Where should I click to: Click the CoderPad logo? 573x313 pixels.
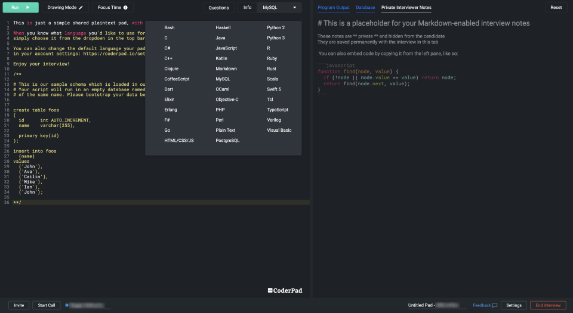pyautogui.click(x=285, y=290)
